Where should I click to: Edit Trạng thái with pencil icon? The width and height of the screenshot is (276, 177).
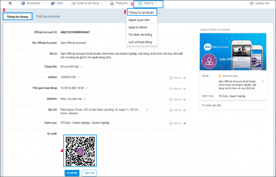82,67
